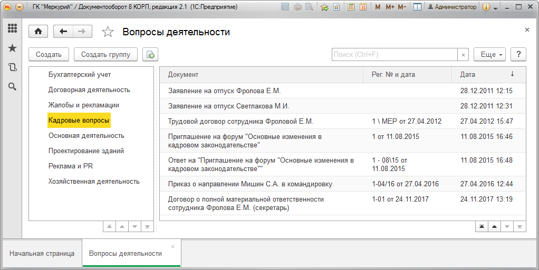The height and width of the screenshot is (270, 539).
Task: Select Хозяйственная деятельность in the tree
Action: pos(94,181)
